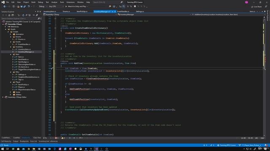Image resolution: width=270 pixels, height=151 pixels.
Task: Click Solution Explorer properties wrench icon
Action: (37, 15)
